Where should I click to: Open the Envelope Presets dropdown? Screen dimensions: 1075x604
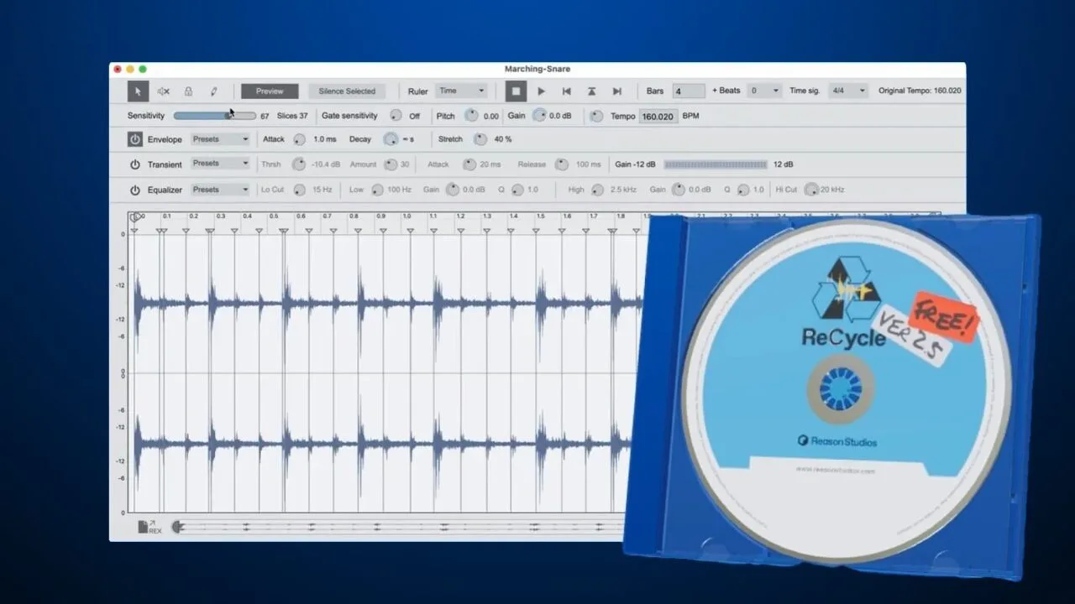(x=220, y=139)
